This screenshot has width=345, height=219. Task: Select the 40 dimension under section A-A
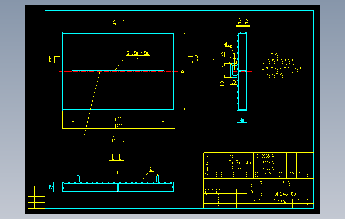tap(242, 120)
